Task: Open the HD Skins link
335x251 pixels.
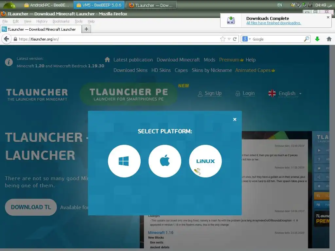Action: coord(161,70)
